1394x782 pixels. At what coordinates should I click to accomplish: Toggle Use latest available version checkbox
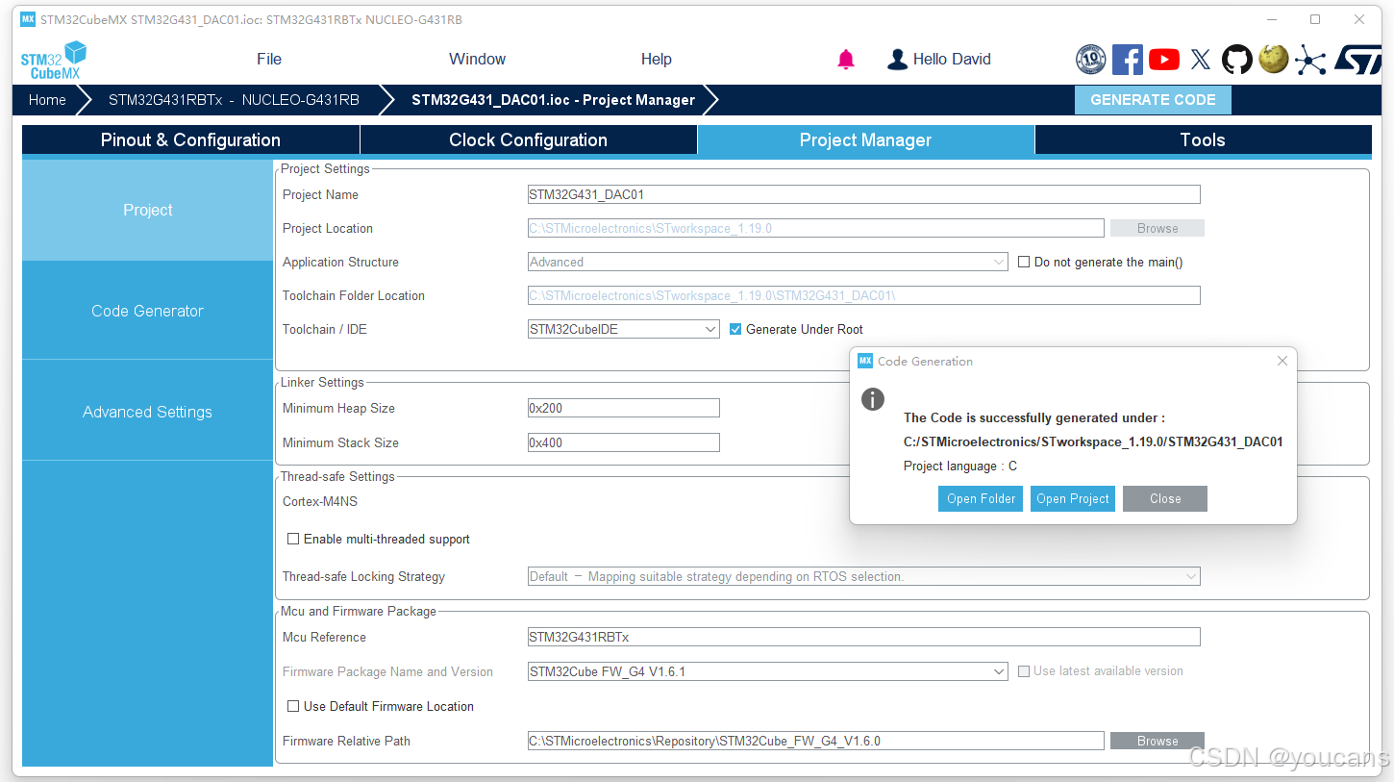pyautogui.click(x=1024, y=671)
